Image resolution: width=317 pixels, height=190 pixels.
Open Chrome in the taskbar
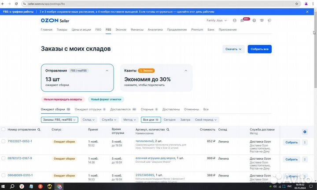pyautogui.click(x=59, y=186)
